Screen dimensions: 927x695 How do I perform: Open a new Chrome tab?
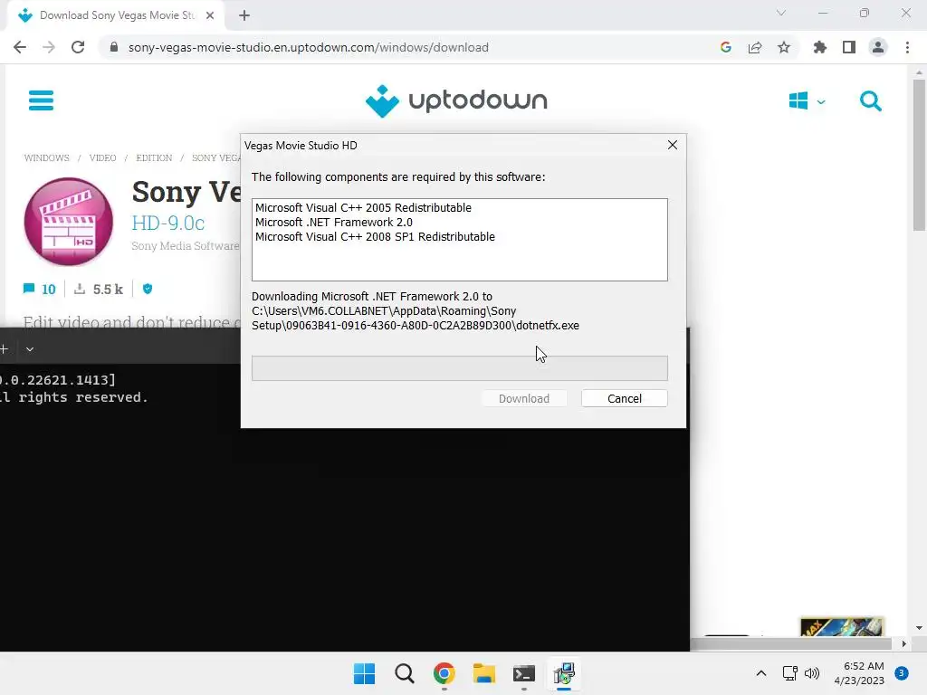244,15
